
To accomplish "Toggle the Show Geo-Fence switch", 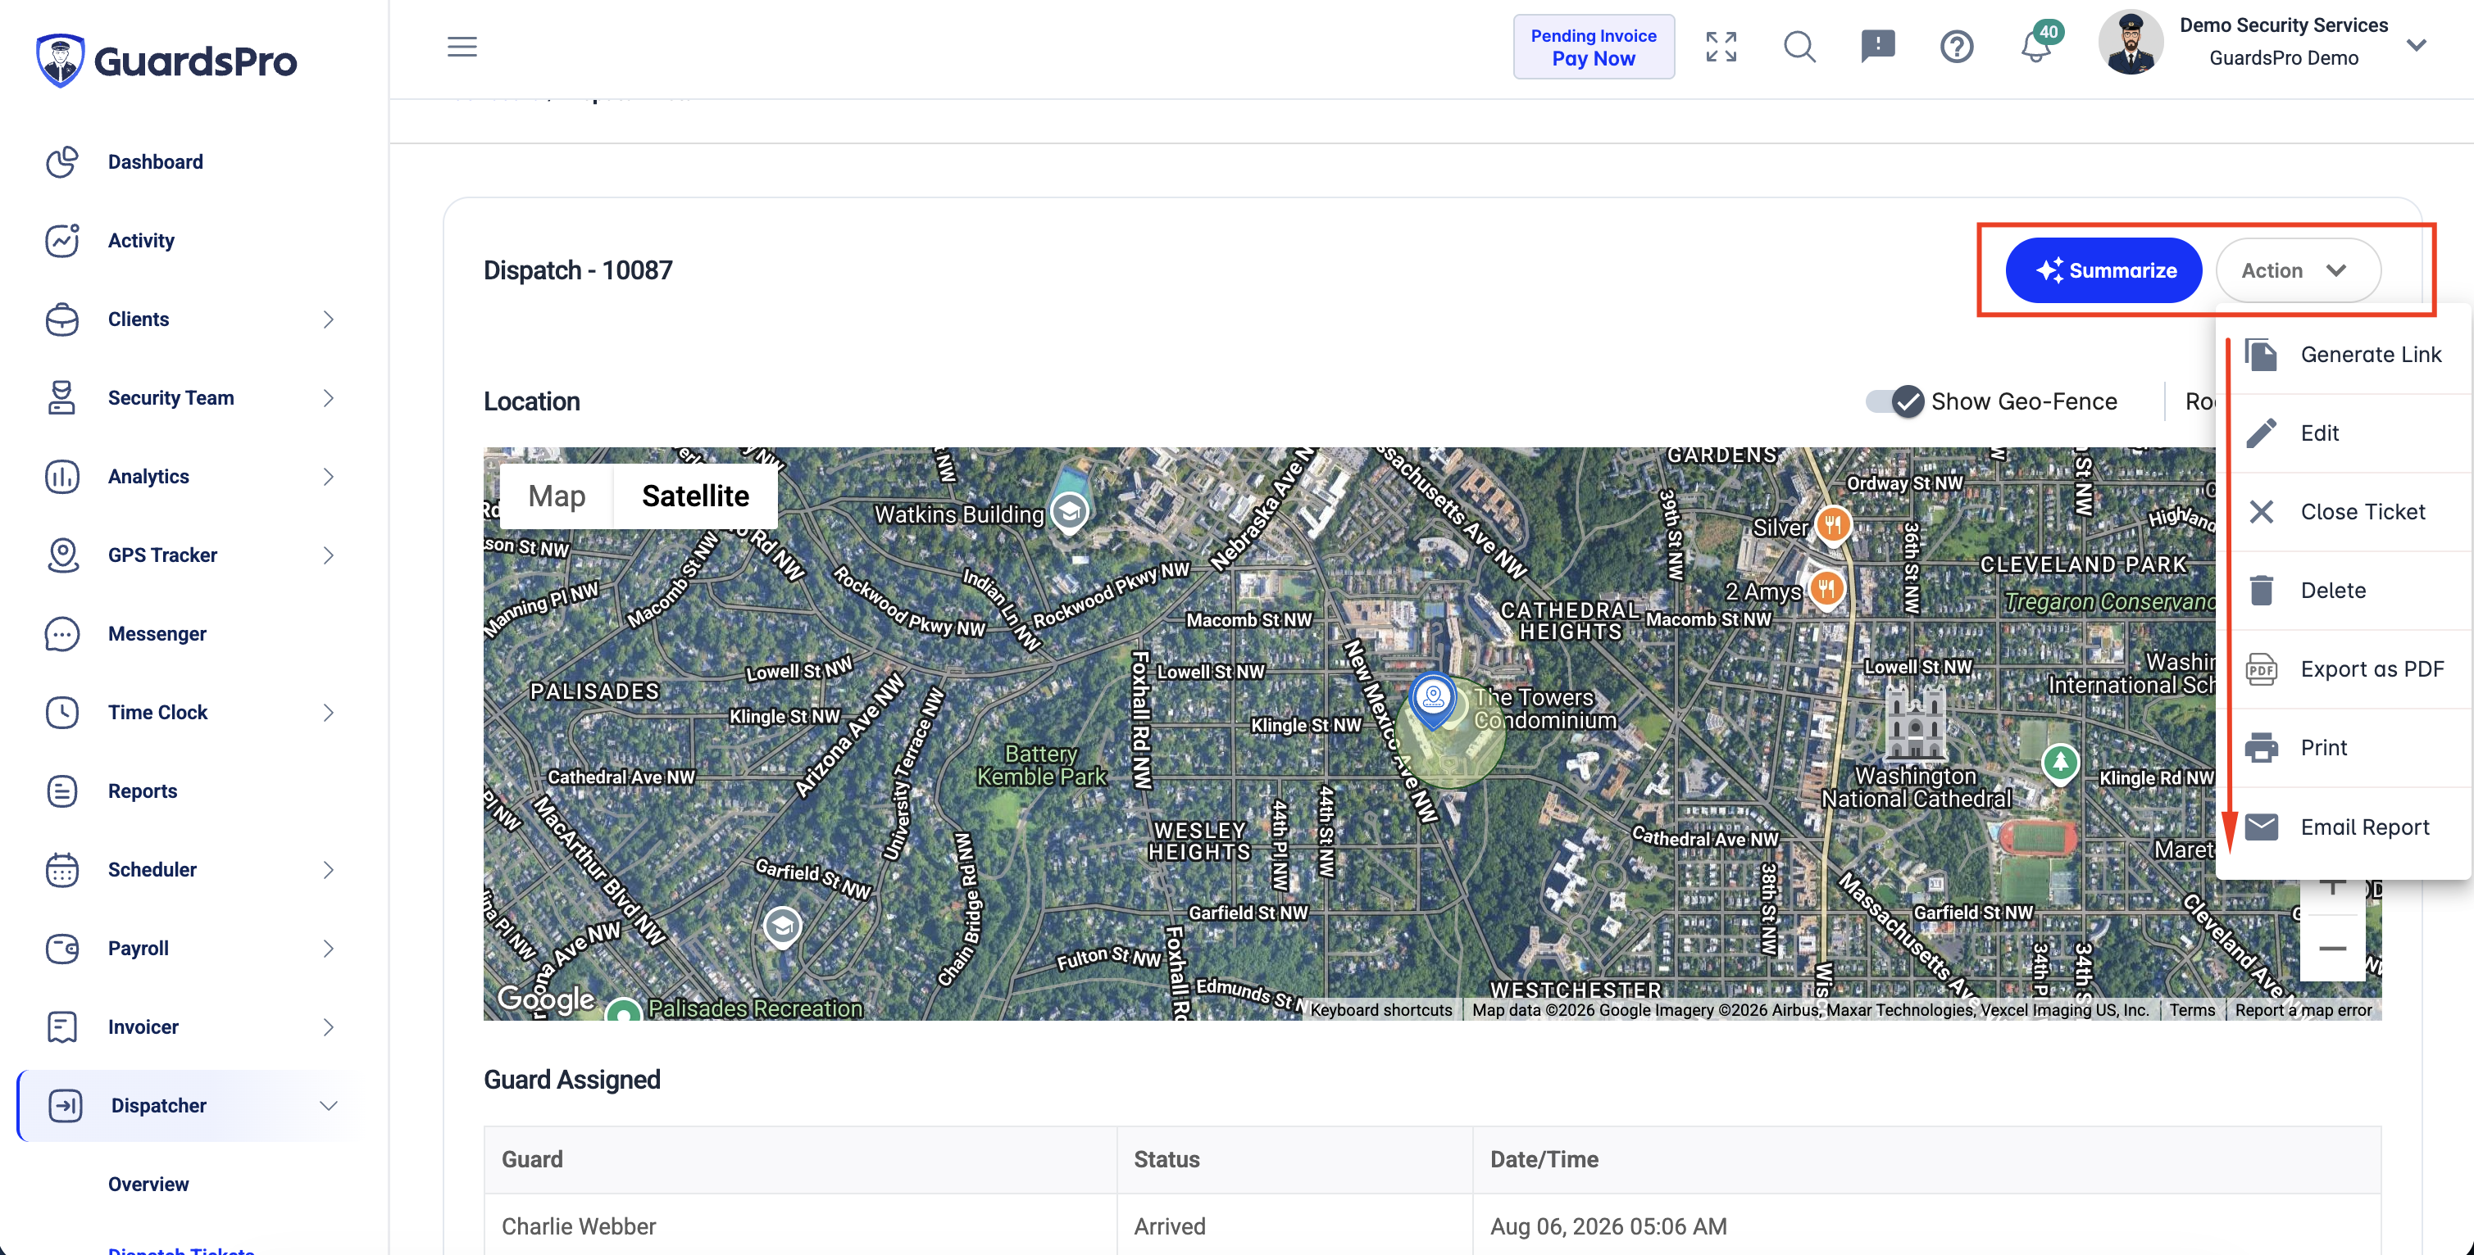I will tap(1895, 401).
